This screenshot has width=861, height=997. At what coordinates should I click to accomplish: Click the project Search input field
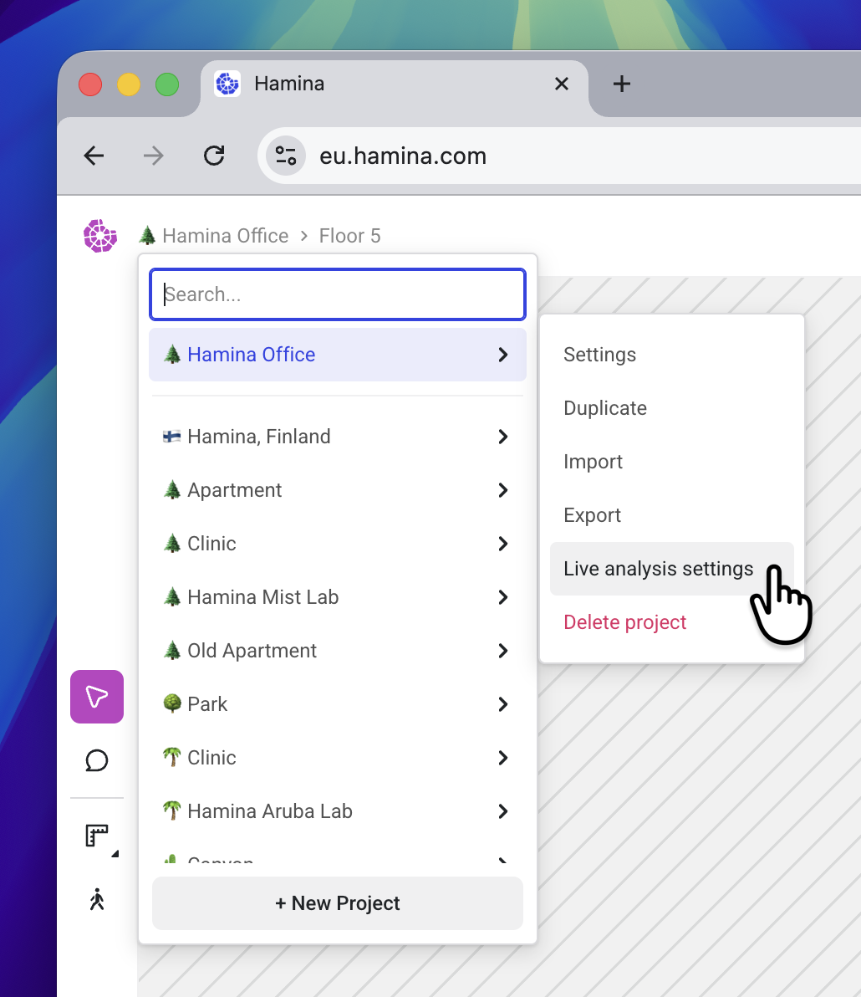click(x=338, y=294)
